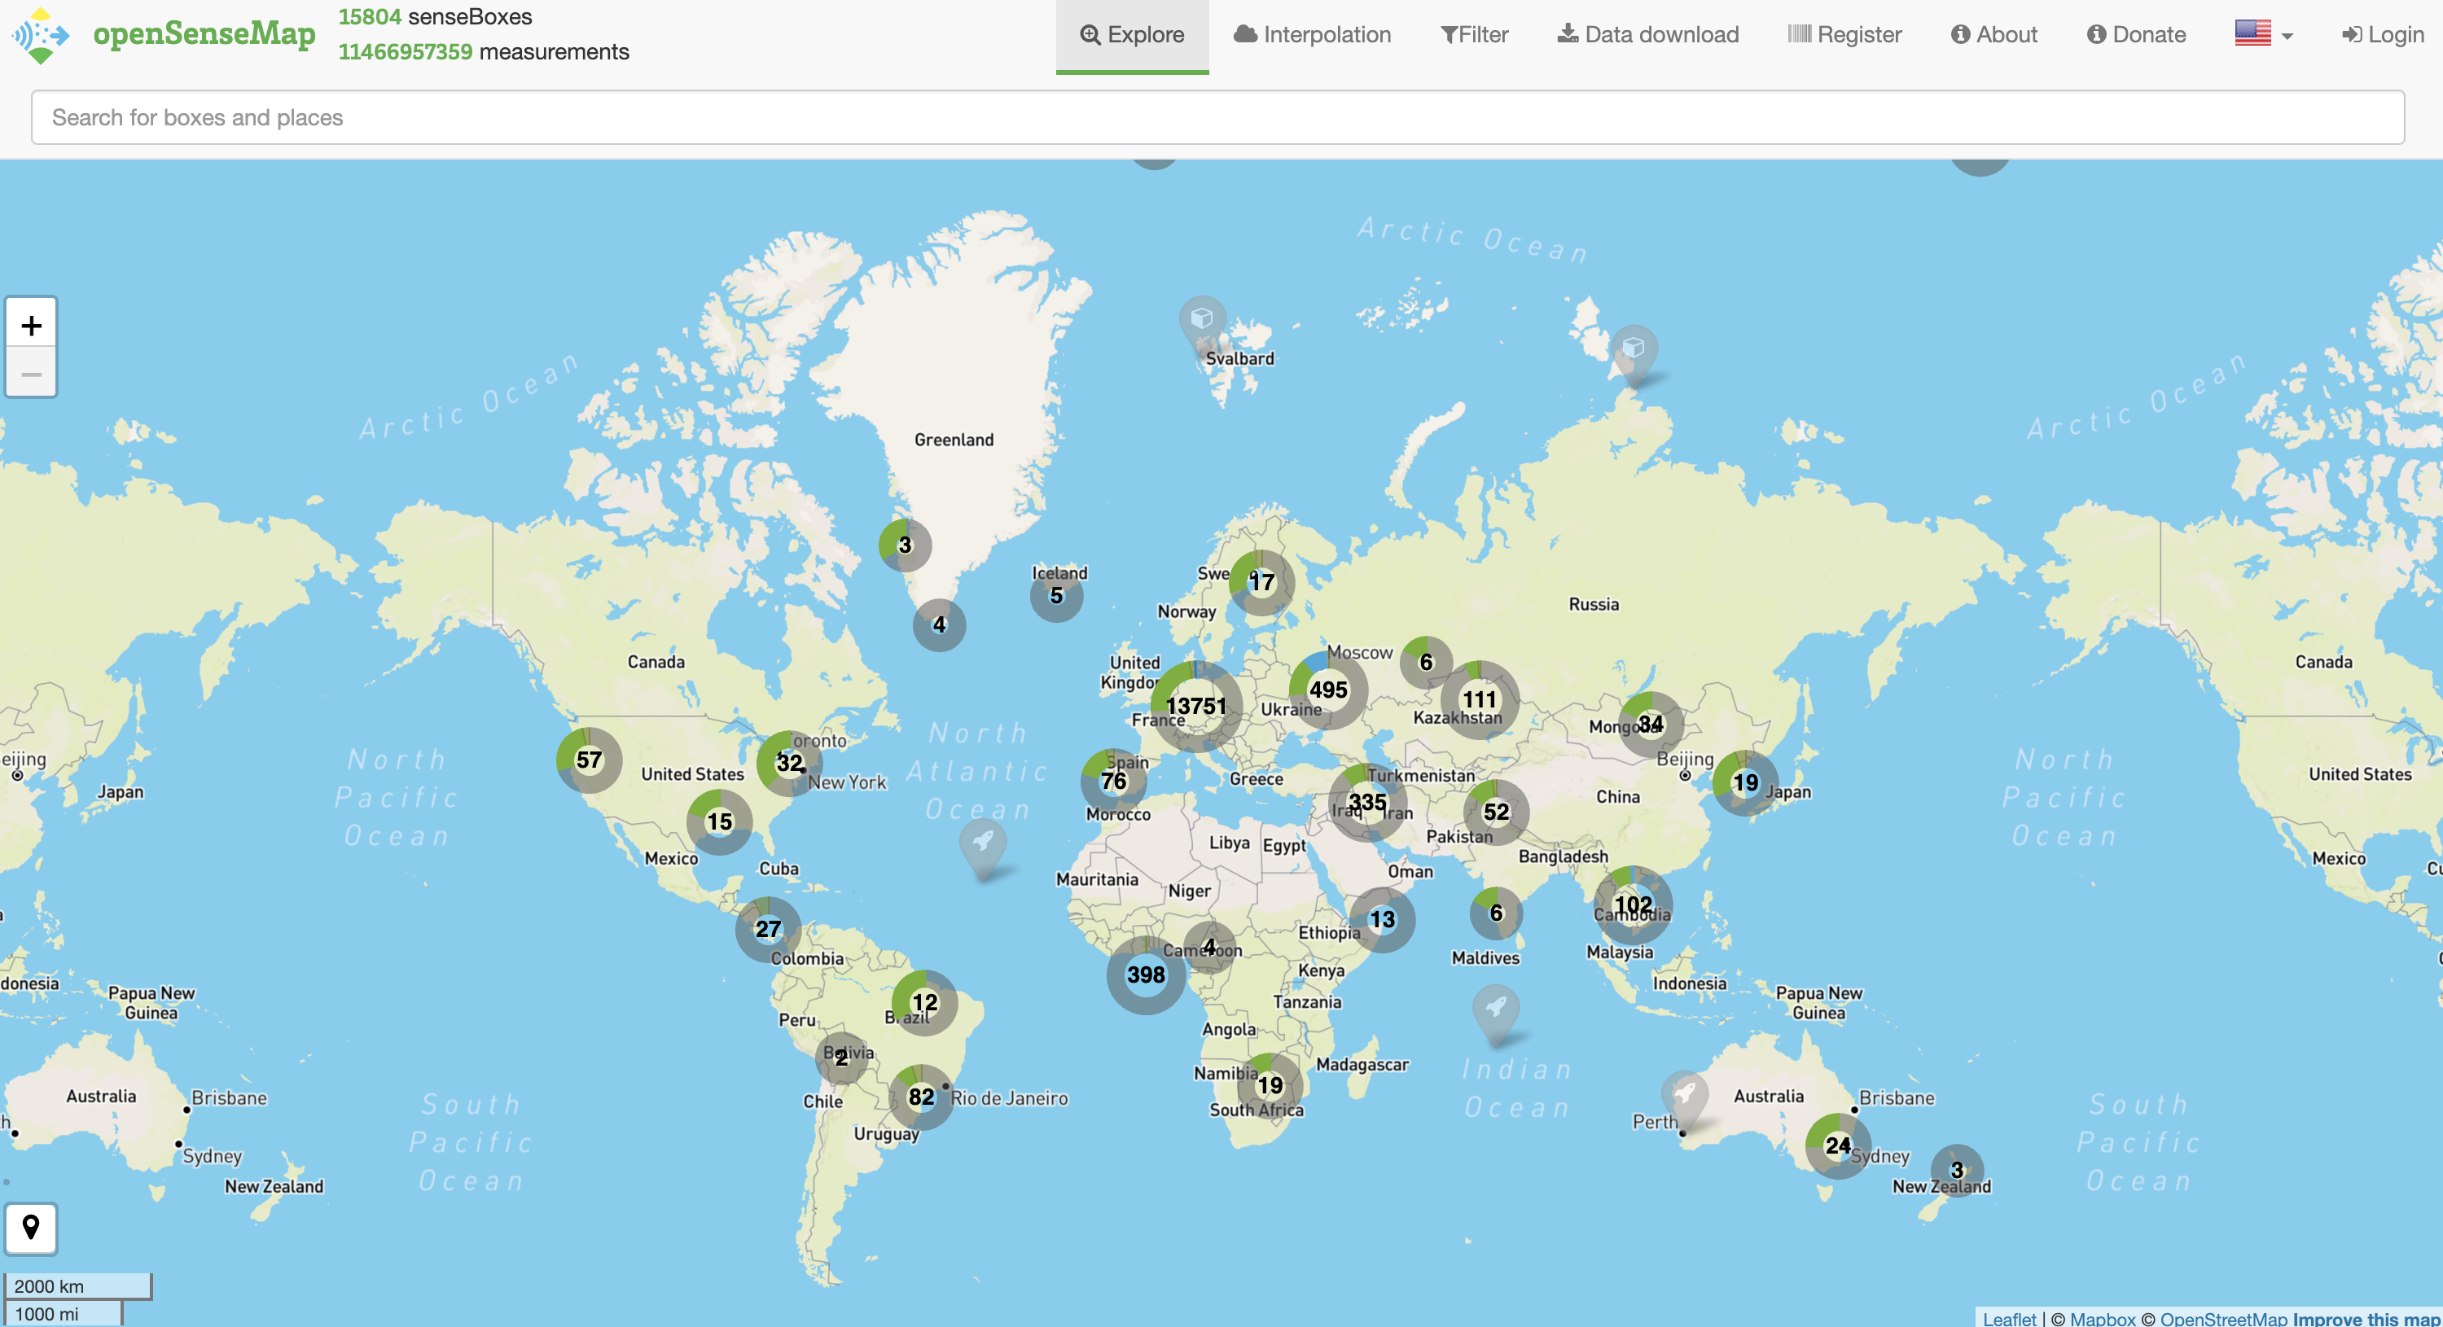
Task: Expand the 111 cluster over Kazakhstan
Action: coord(1480,699)
